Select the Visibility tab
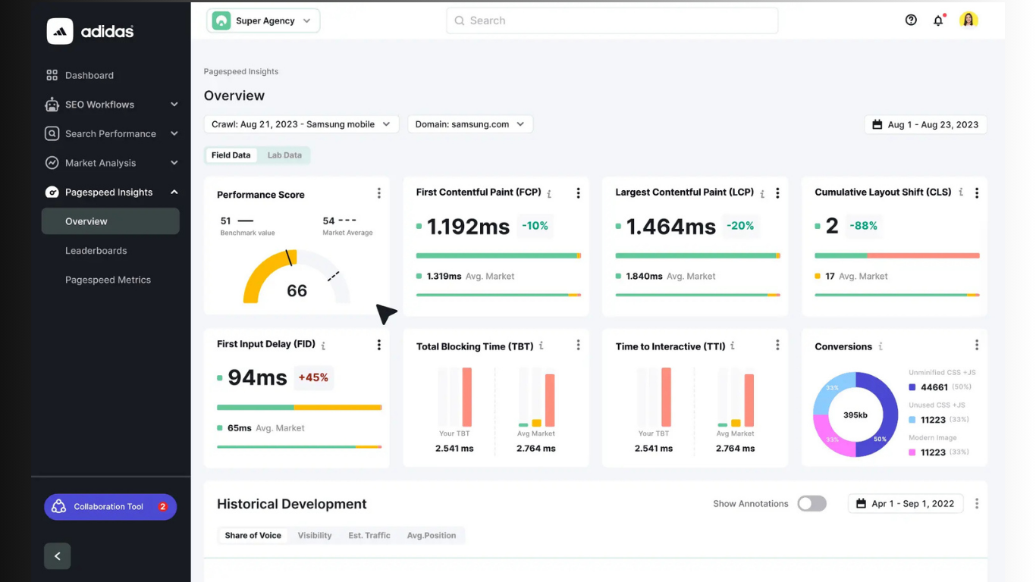This screenshot has width=1036, height=582. pyautogui.click(x=315, y=535)
